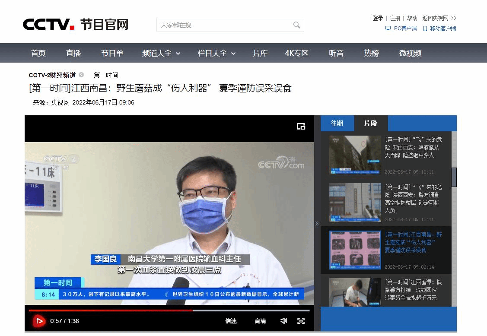Click the round icon beside CCTV-2财经频道
This screenshot has width=487, height=336.
click(x=81, y=75)
